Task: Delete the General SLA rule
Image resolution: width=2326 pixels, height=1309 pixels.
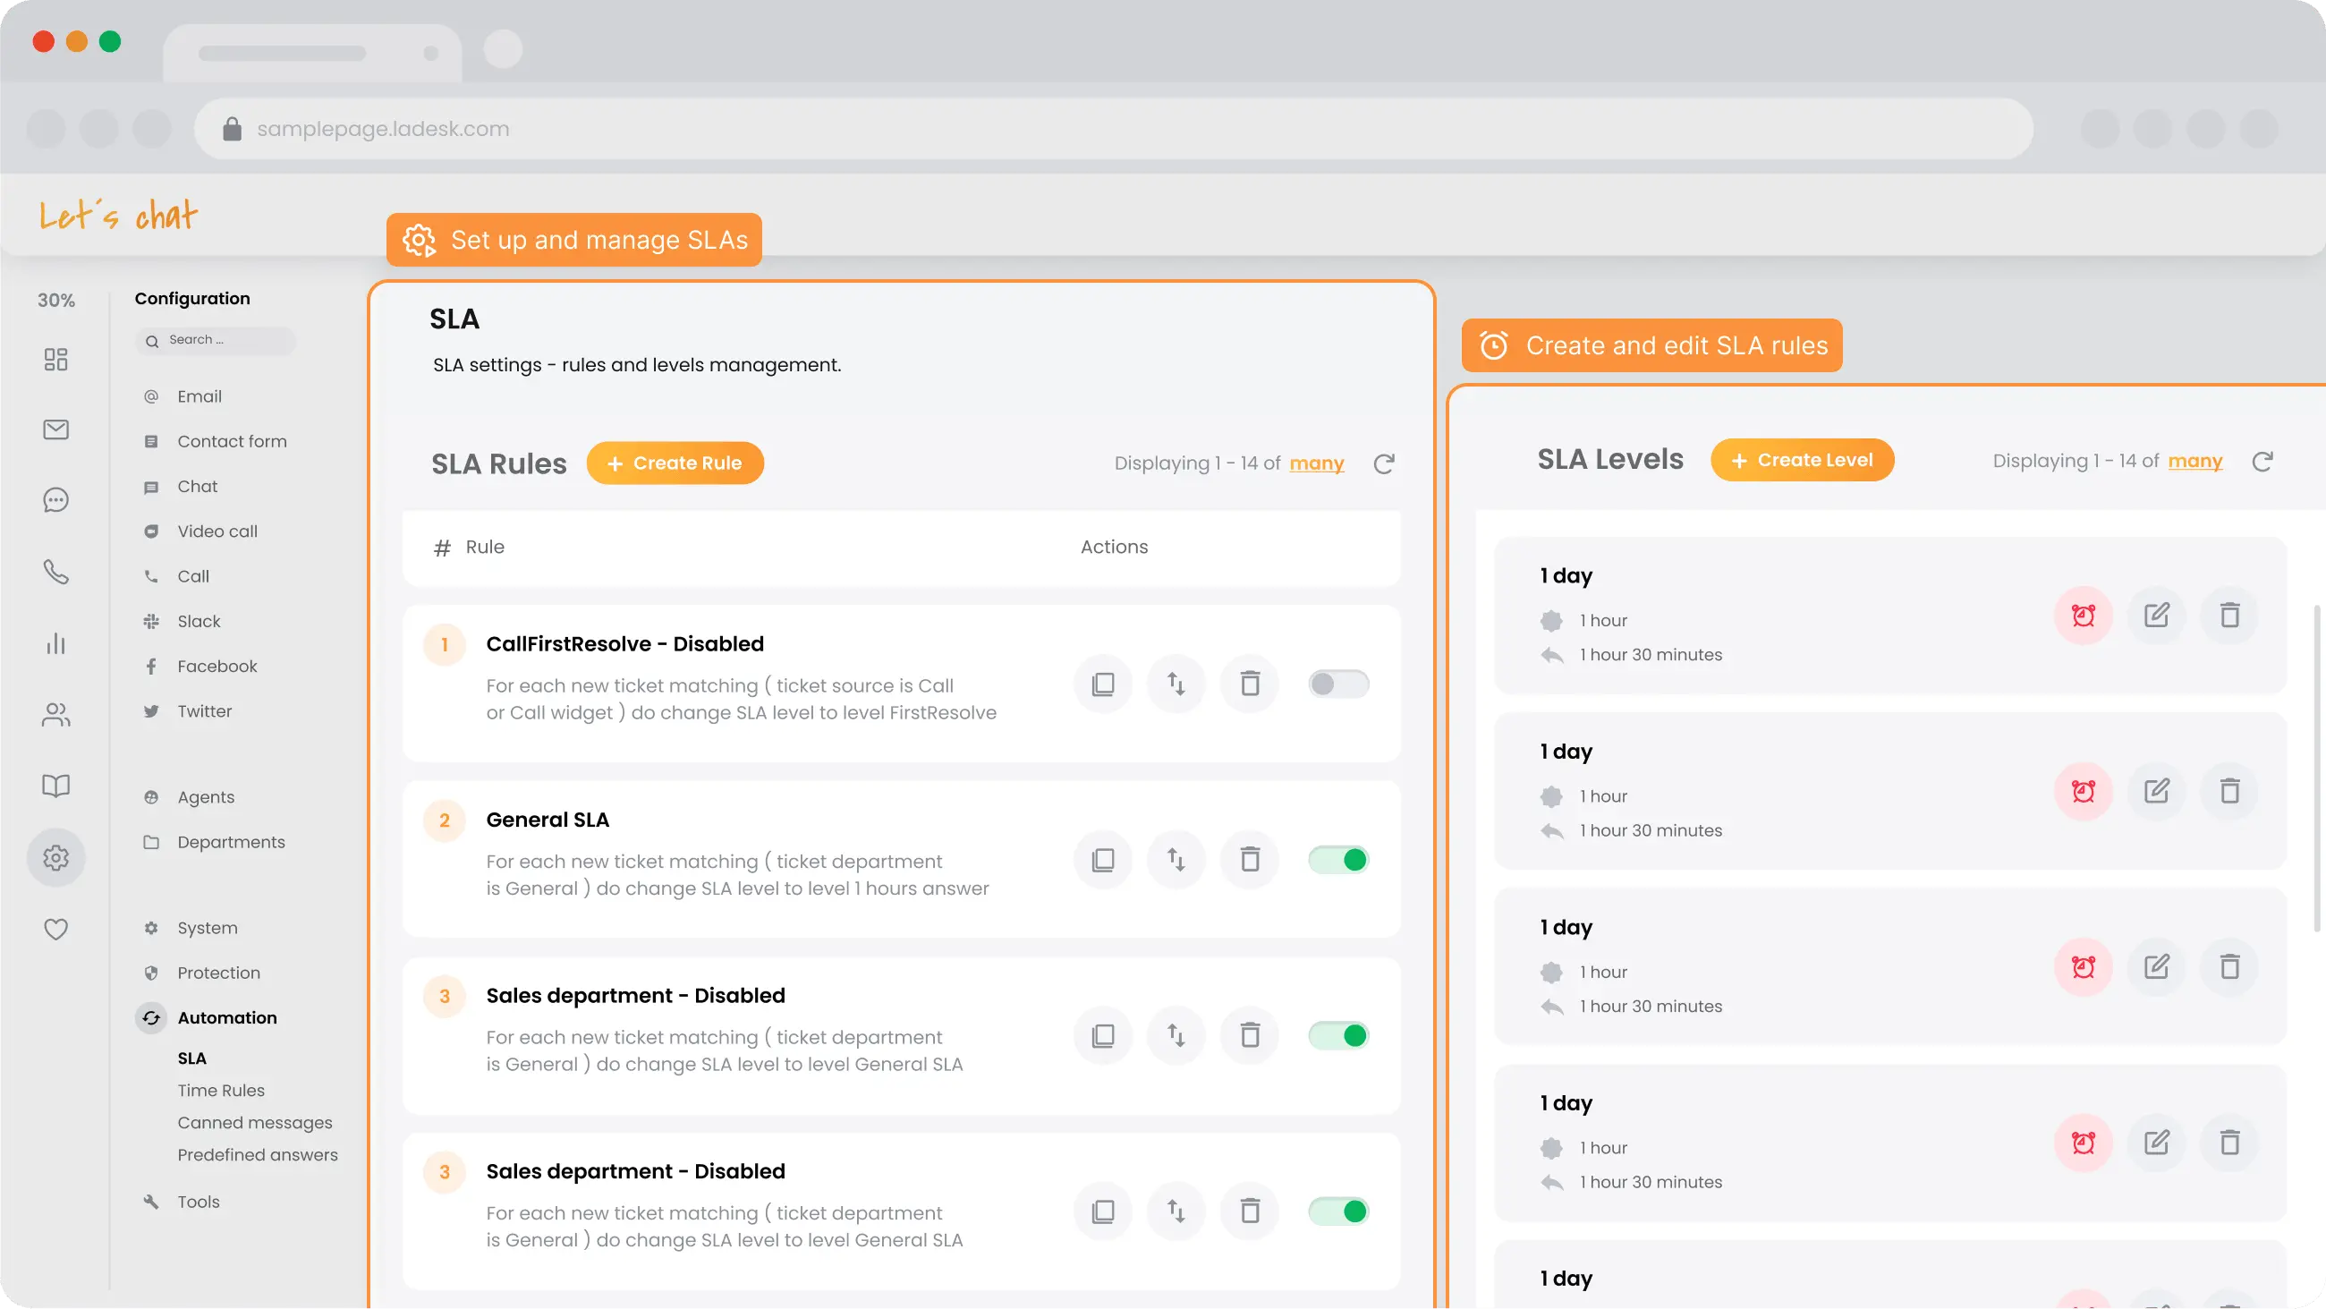Action: pos(1250,859)
